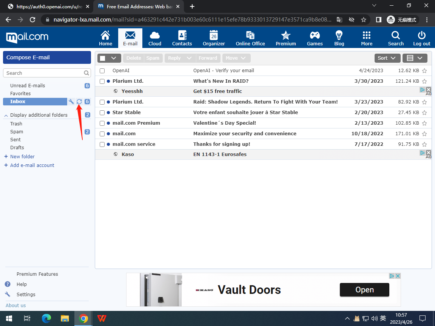Click the Log out power icon

421,36
